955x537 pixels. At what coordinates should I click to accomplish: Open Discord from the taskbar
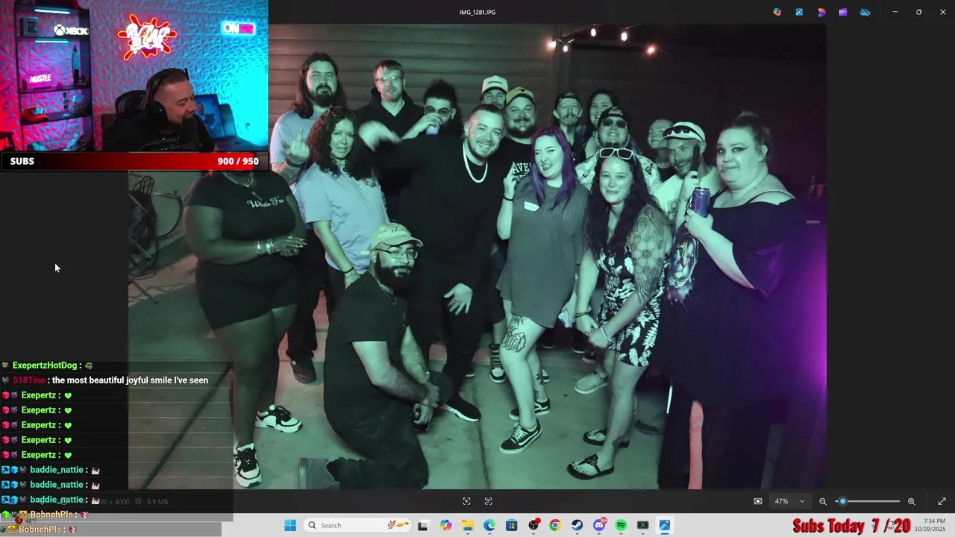pos(599,525)
